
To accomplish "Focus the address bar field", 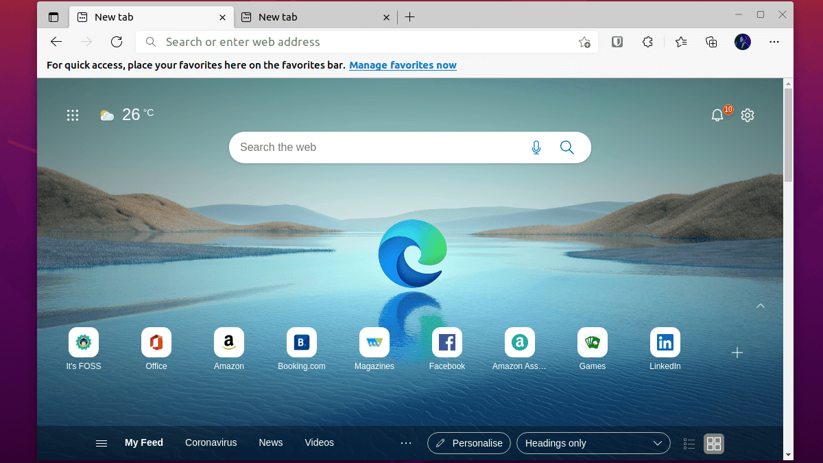I will [367, 42].
